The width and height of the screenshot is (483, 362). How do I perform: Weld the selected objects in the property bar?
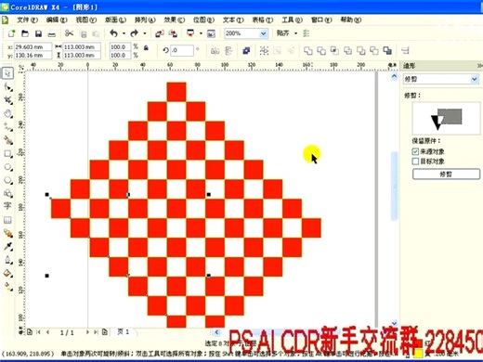(x=308, y=50)
